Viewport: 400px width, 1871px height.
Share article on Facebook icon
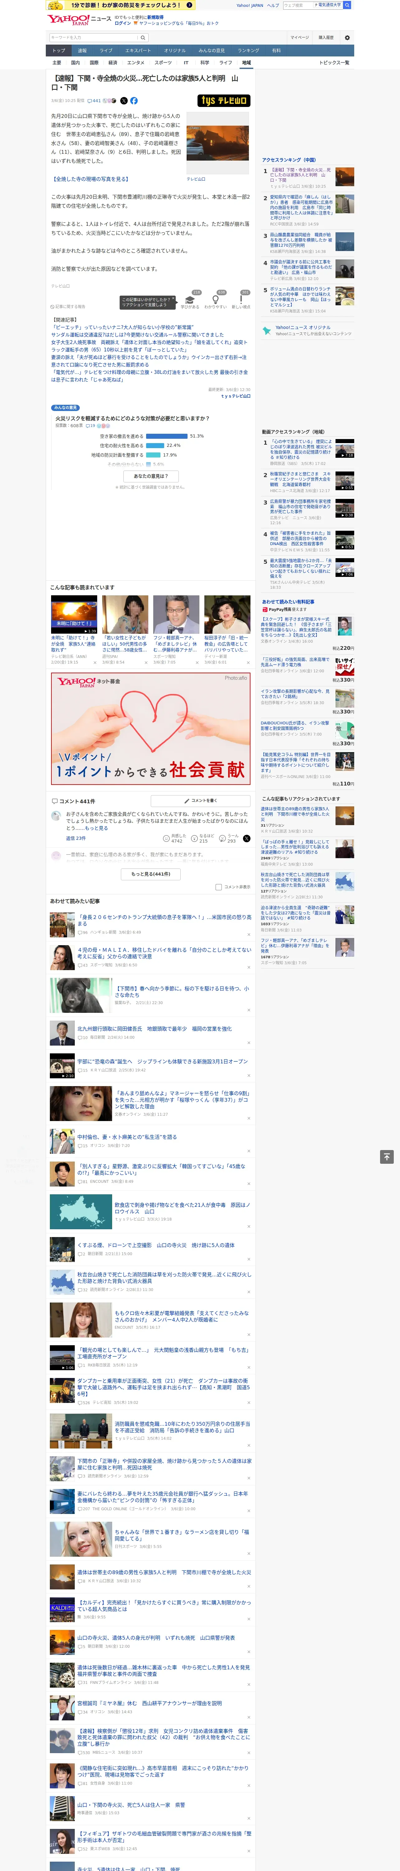tap(134, 101)
